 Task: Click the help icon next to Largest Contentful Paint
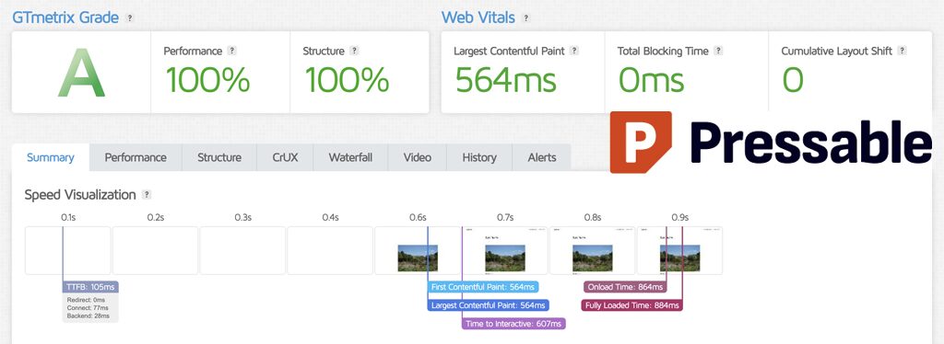pyautogui.click(x=574, y=51)
